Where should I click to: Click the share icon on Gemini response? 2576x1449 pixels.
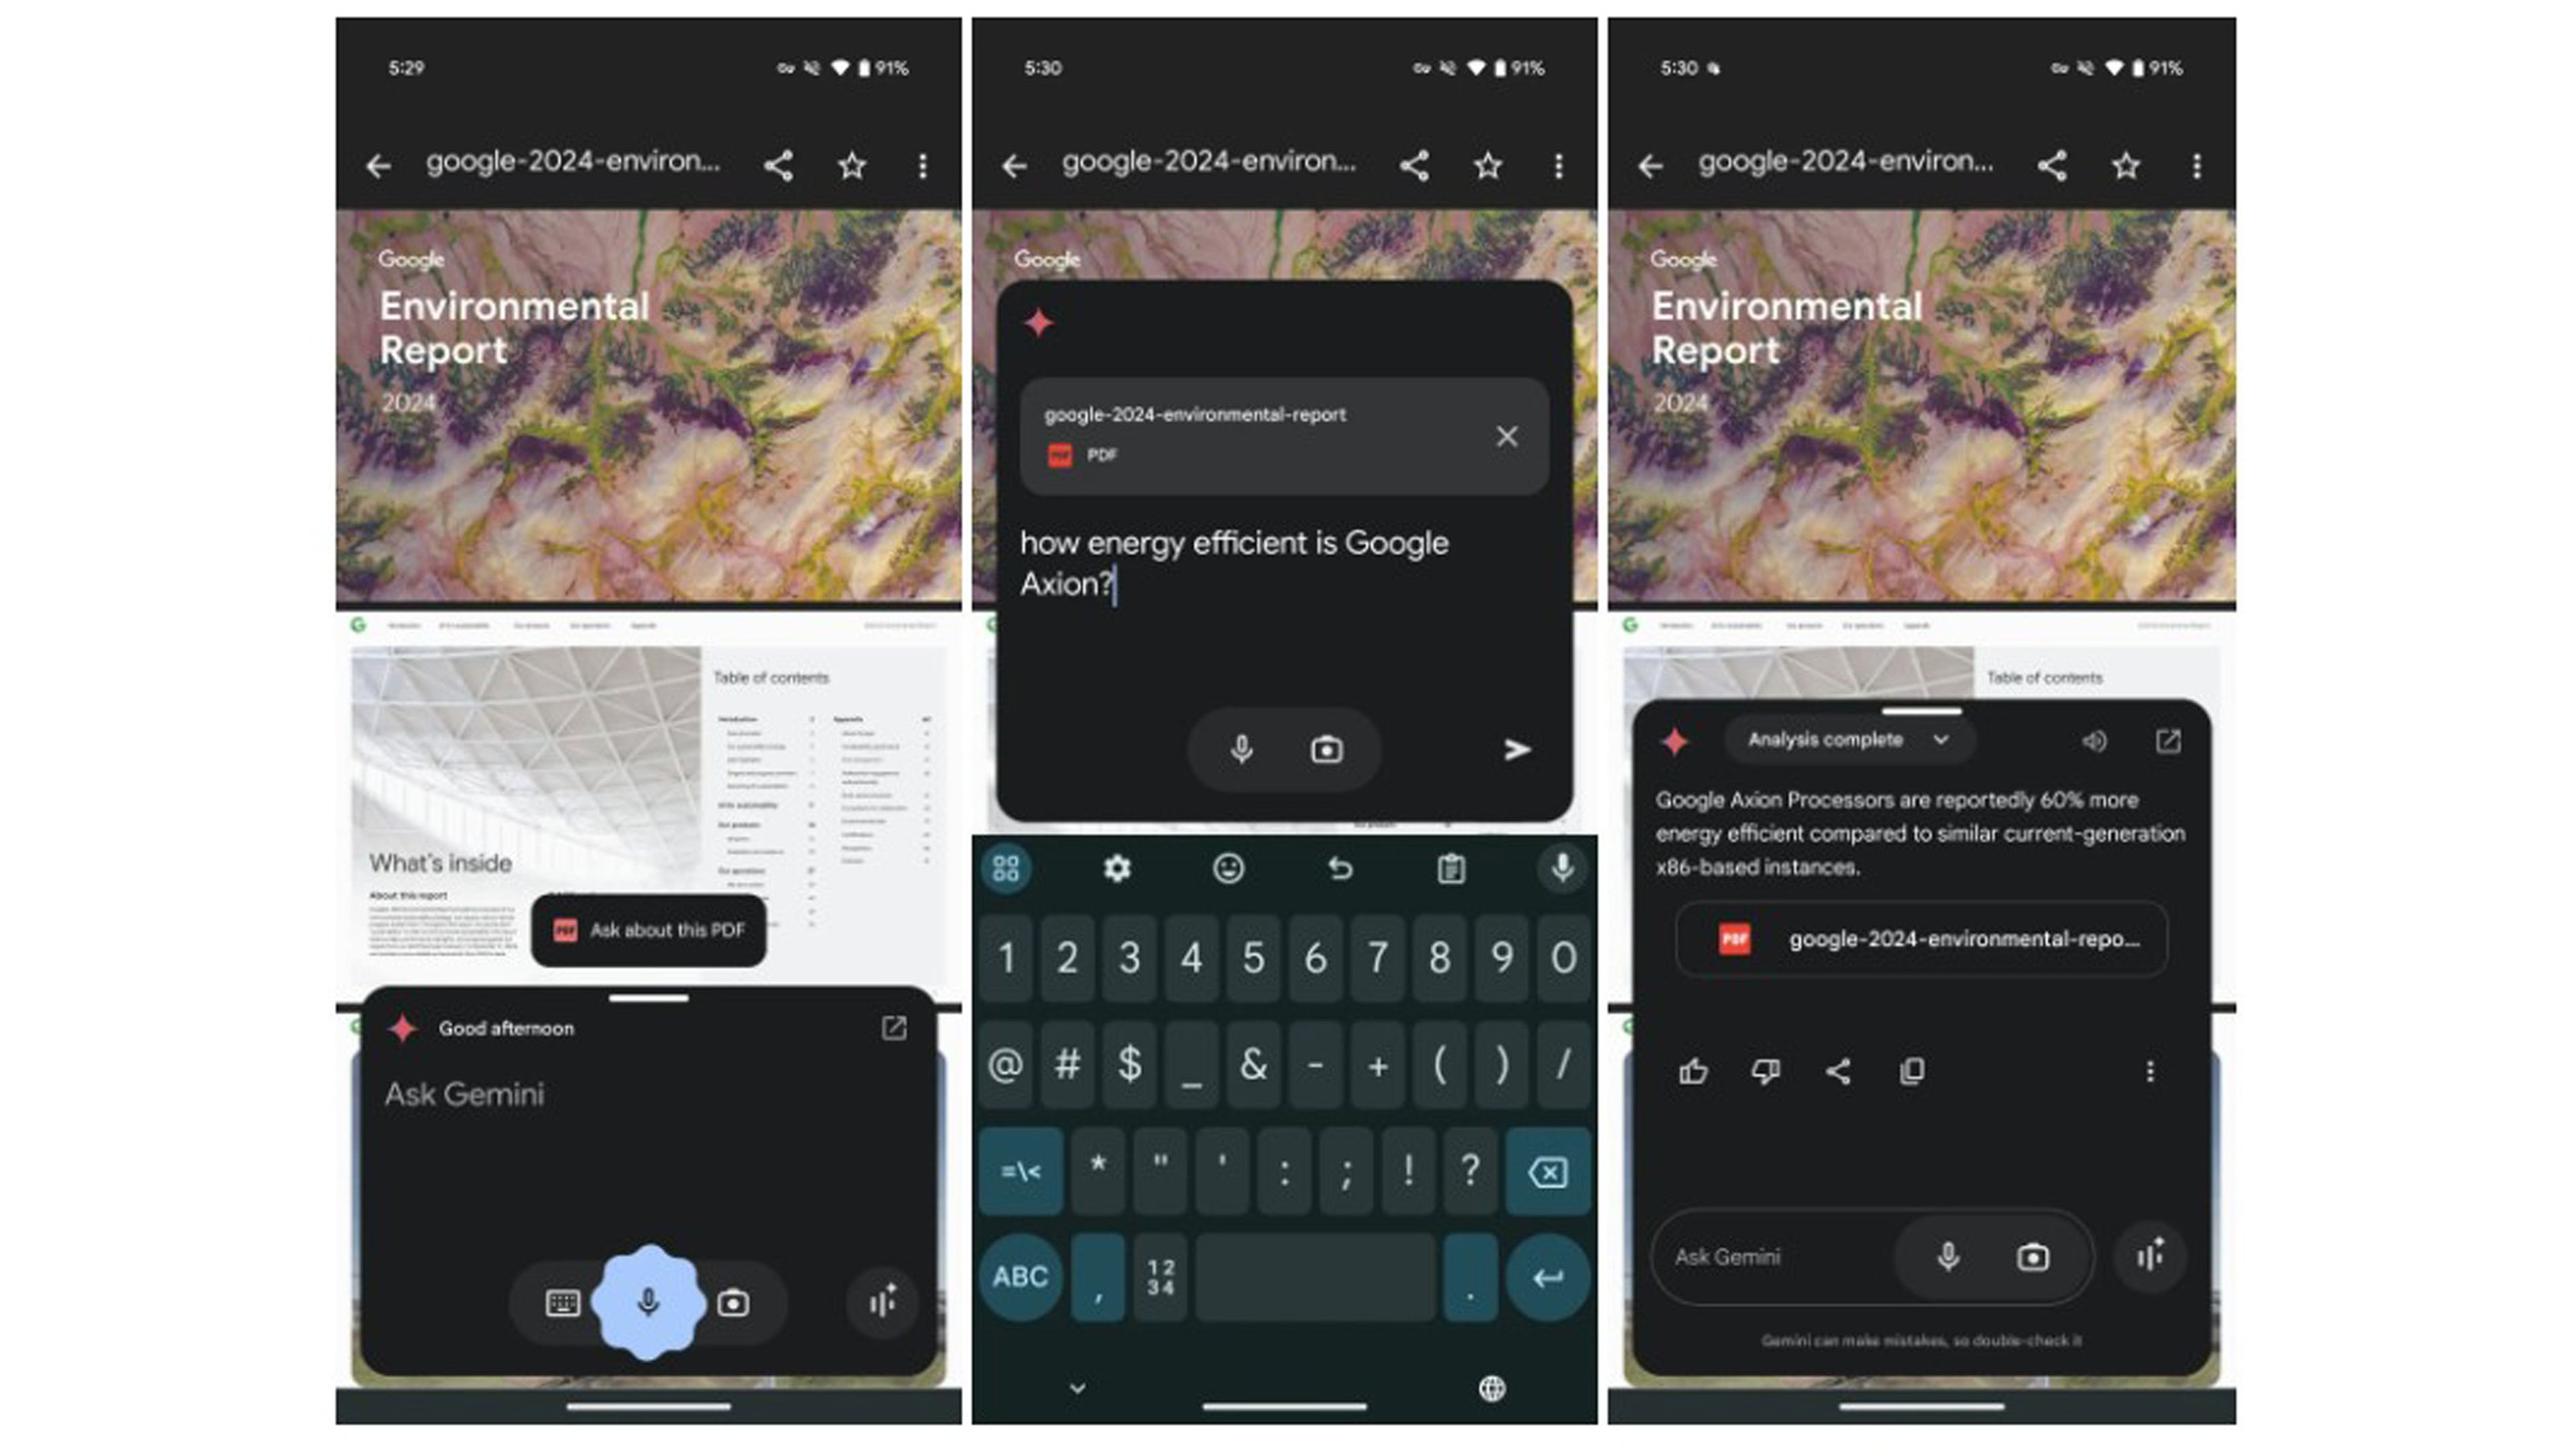[1840, 1069]
